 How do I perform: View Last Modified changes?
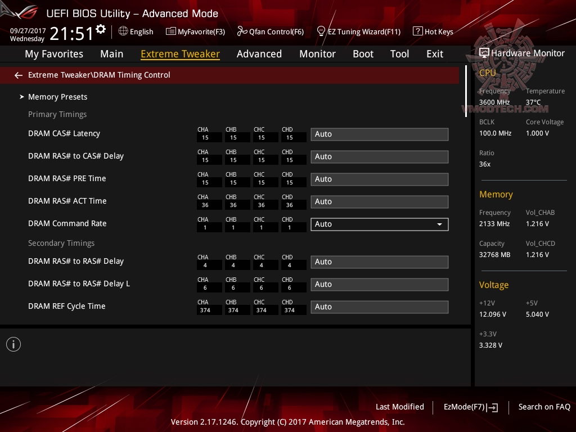click(x=400, y=407)
